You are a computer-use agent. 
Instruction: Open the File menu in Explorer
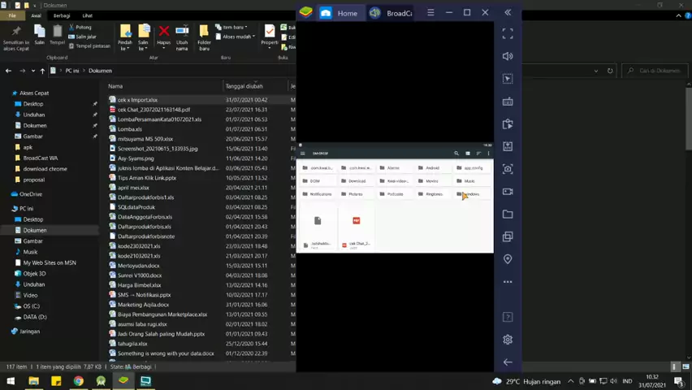(x=12, y=15)
